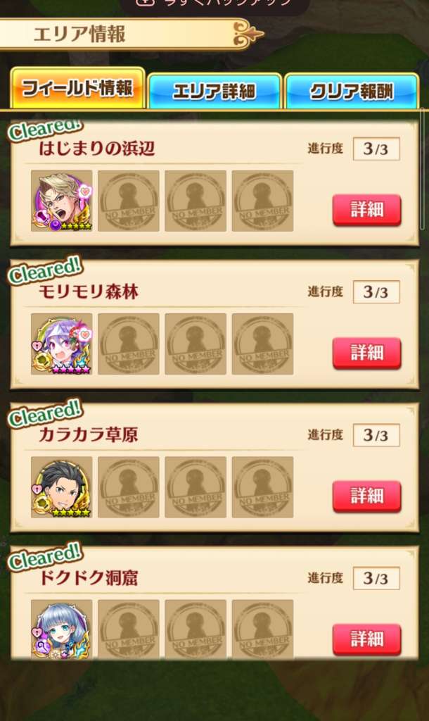Tap third empty member slot in はじまりの浜辺
Screen dimensions: 429x721
tap(263, 201)
